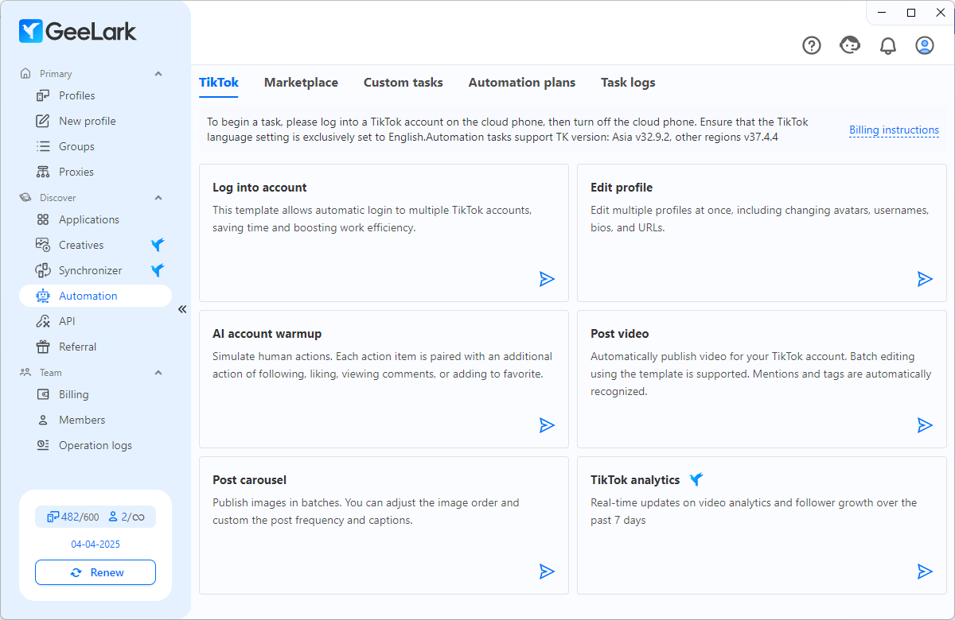Click the Renew button

click(x=95, y=572)
